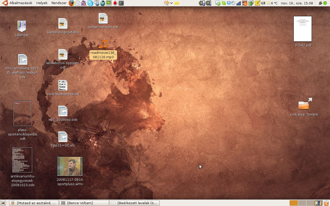Select roadmovie138_081116.mp3 music file
The width and height of the screenshot is (330, 206).
coord(103,49)
